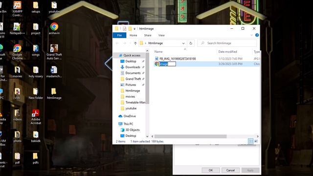
Task: Open the XAMPP Control Panel desktop icon
Action: click(x=18, y=9)
